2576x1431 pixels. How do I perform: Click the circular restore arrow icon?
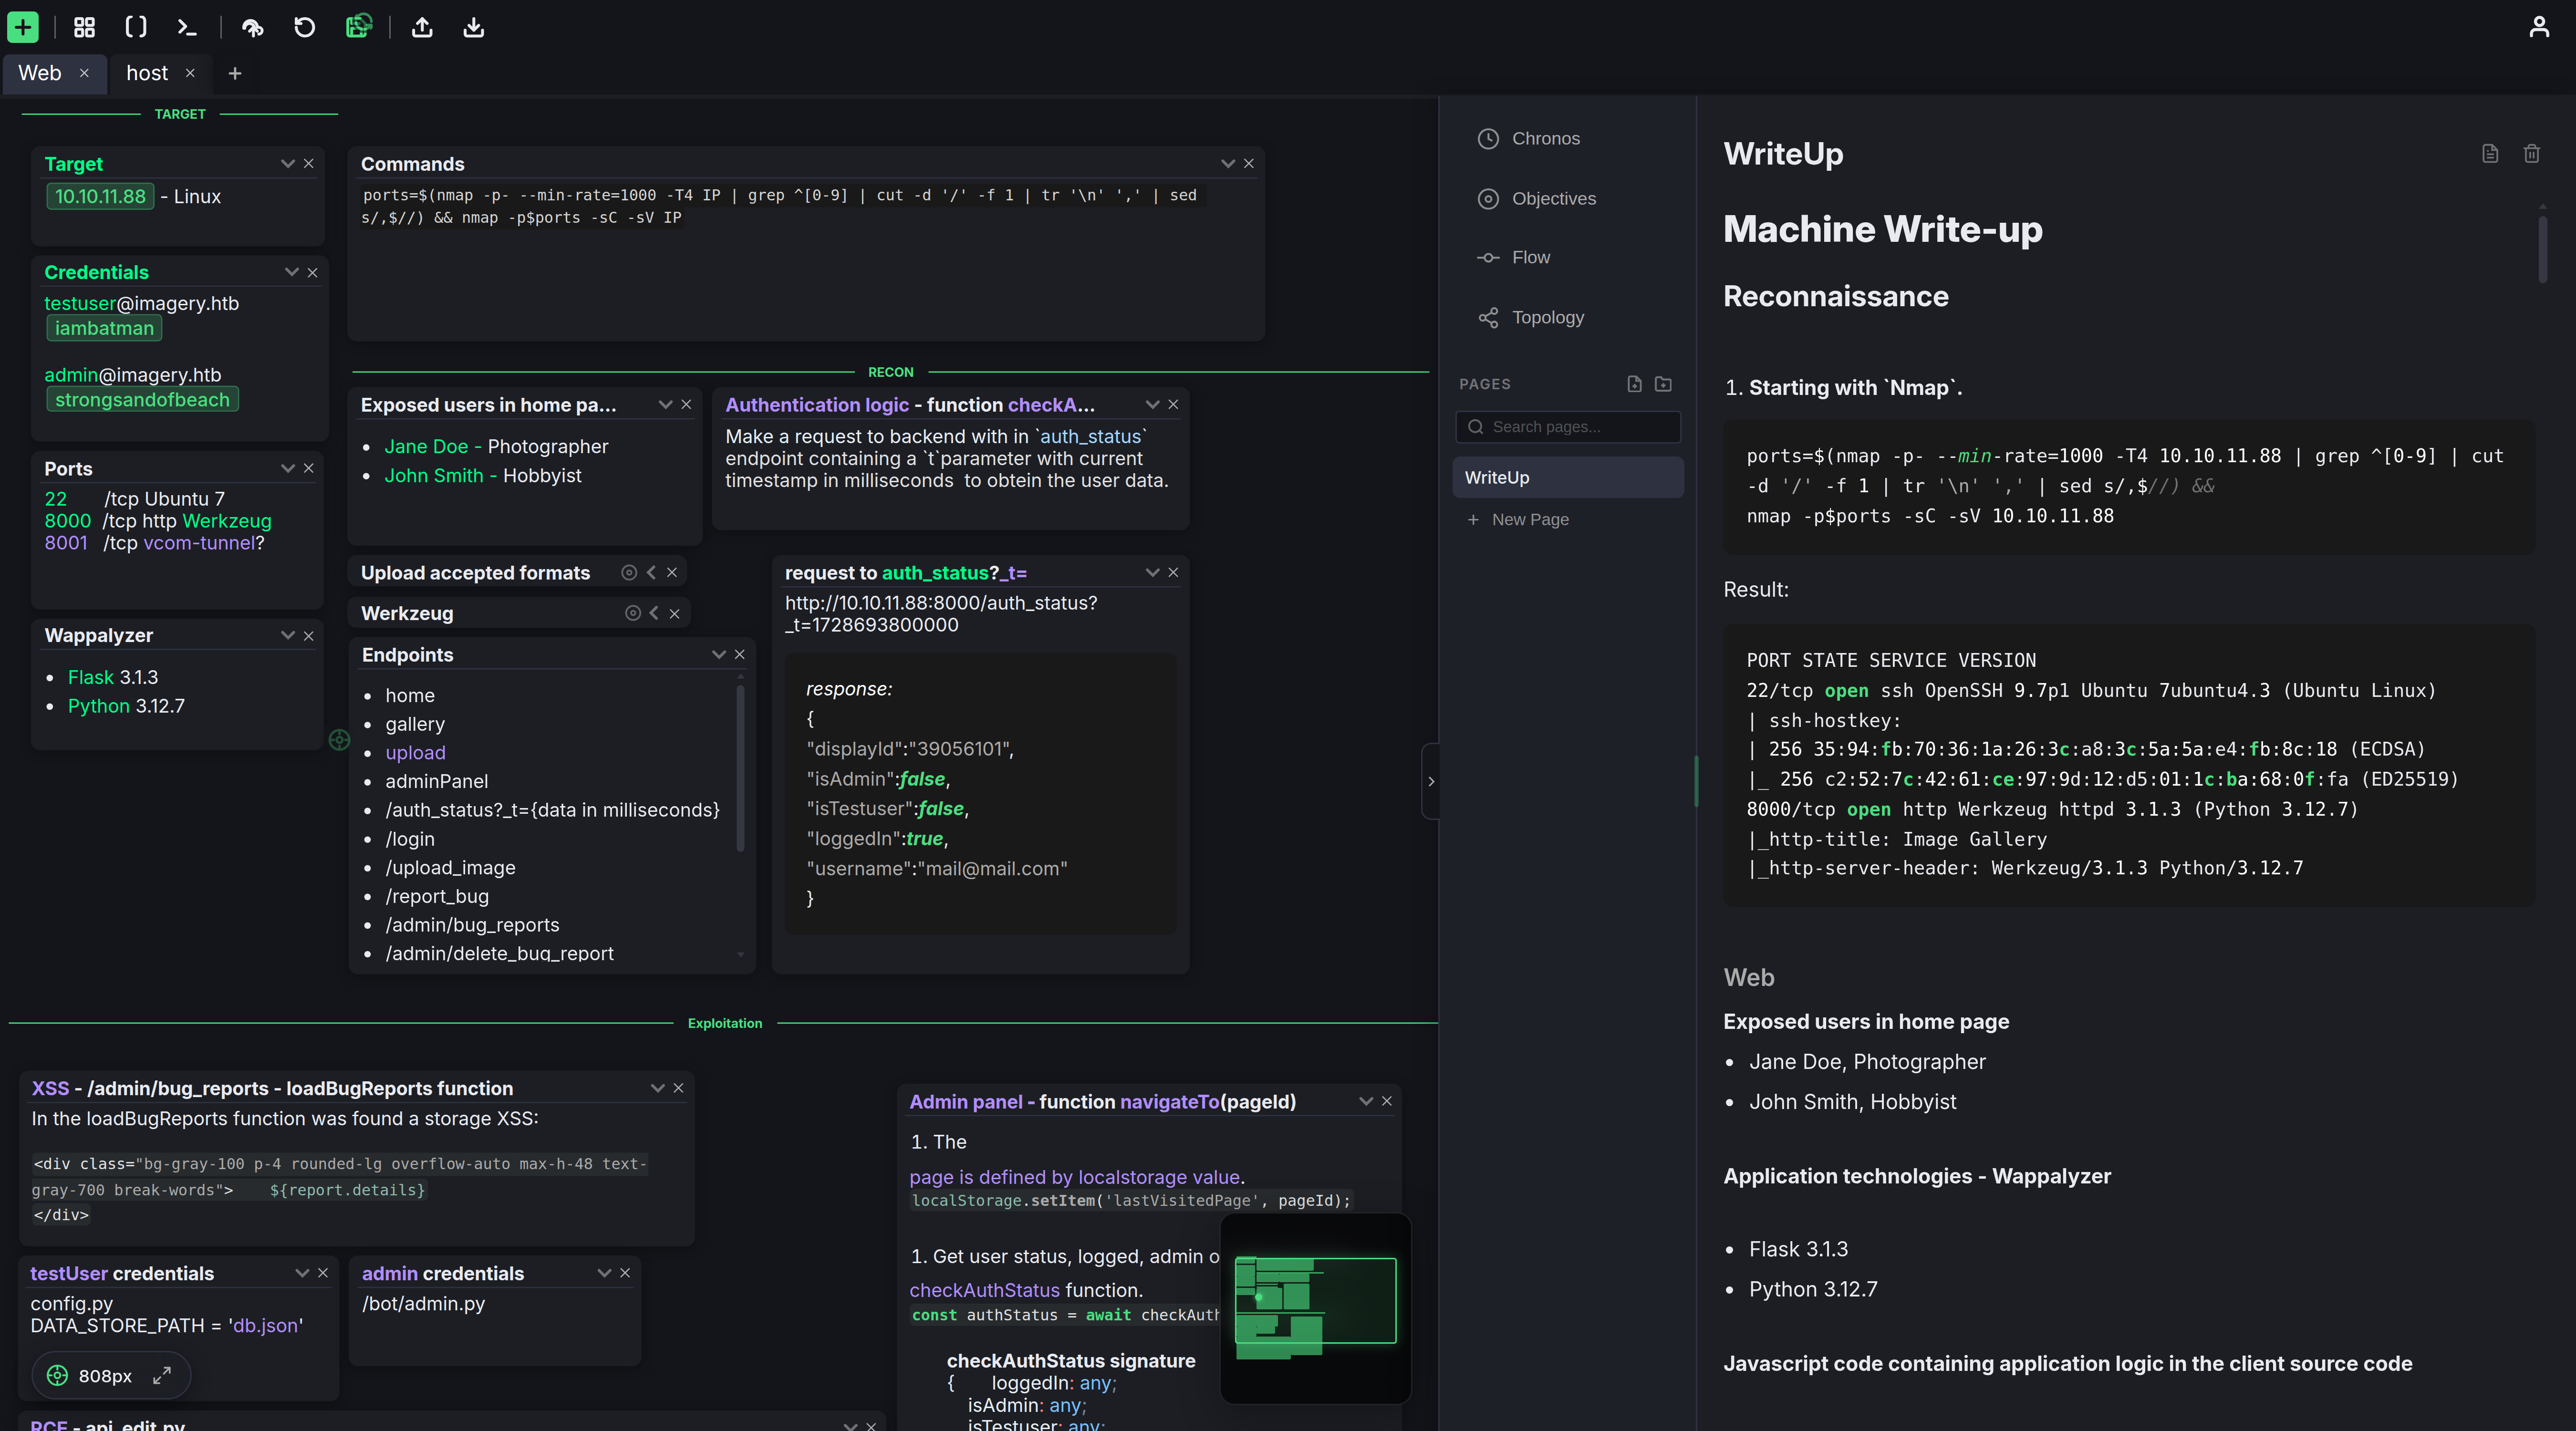305,27
